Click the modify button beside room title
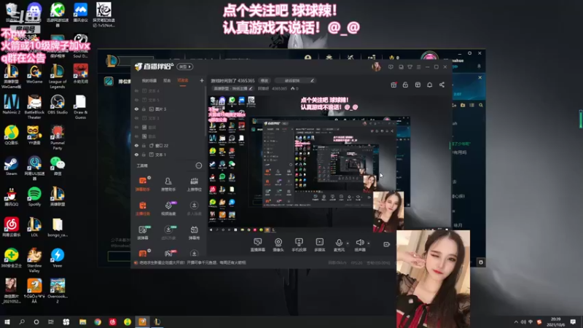583x328 pixels. [265, 81]
